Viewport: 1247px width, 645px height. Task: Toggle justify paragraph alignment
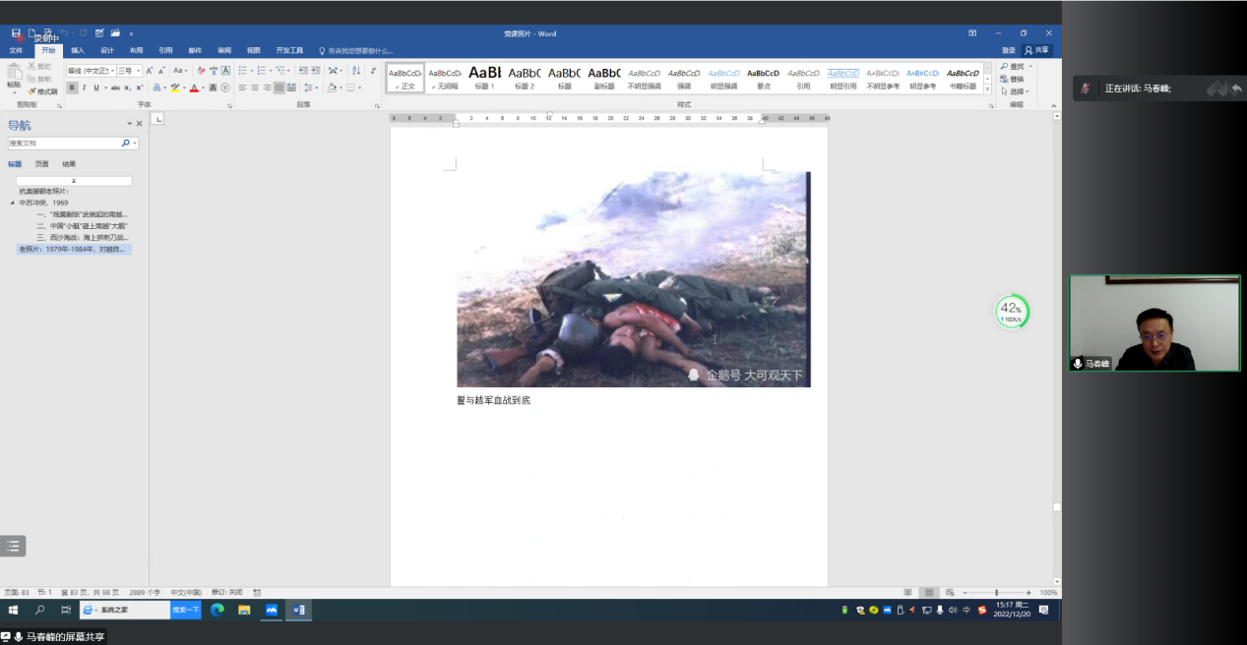[x=279, y=88]
